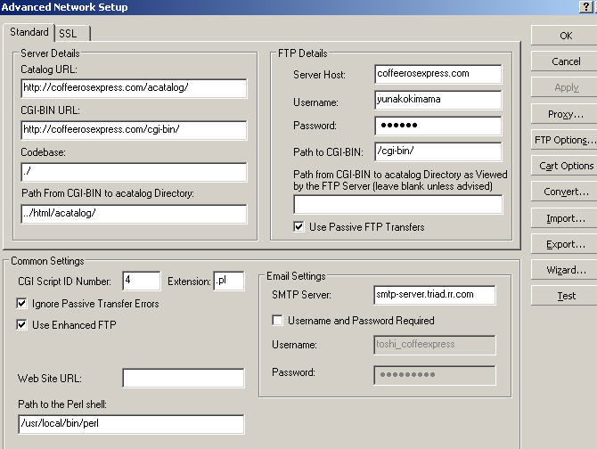
Task: Open the Proxy settings dialog
Action: (x=566, y=114)
